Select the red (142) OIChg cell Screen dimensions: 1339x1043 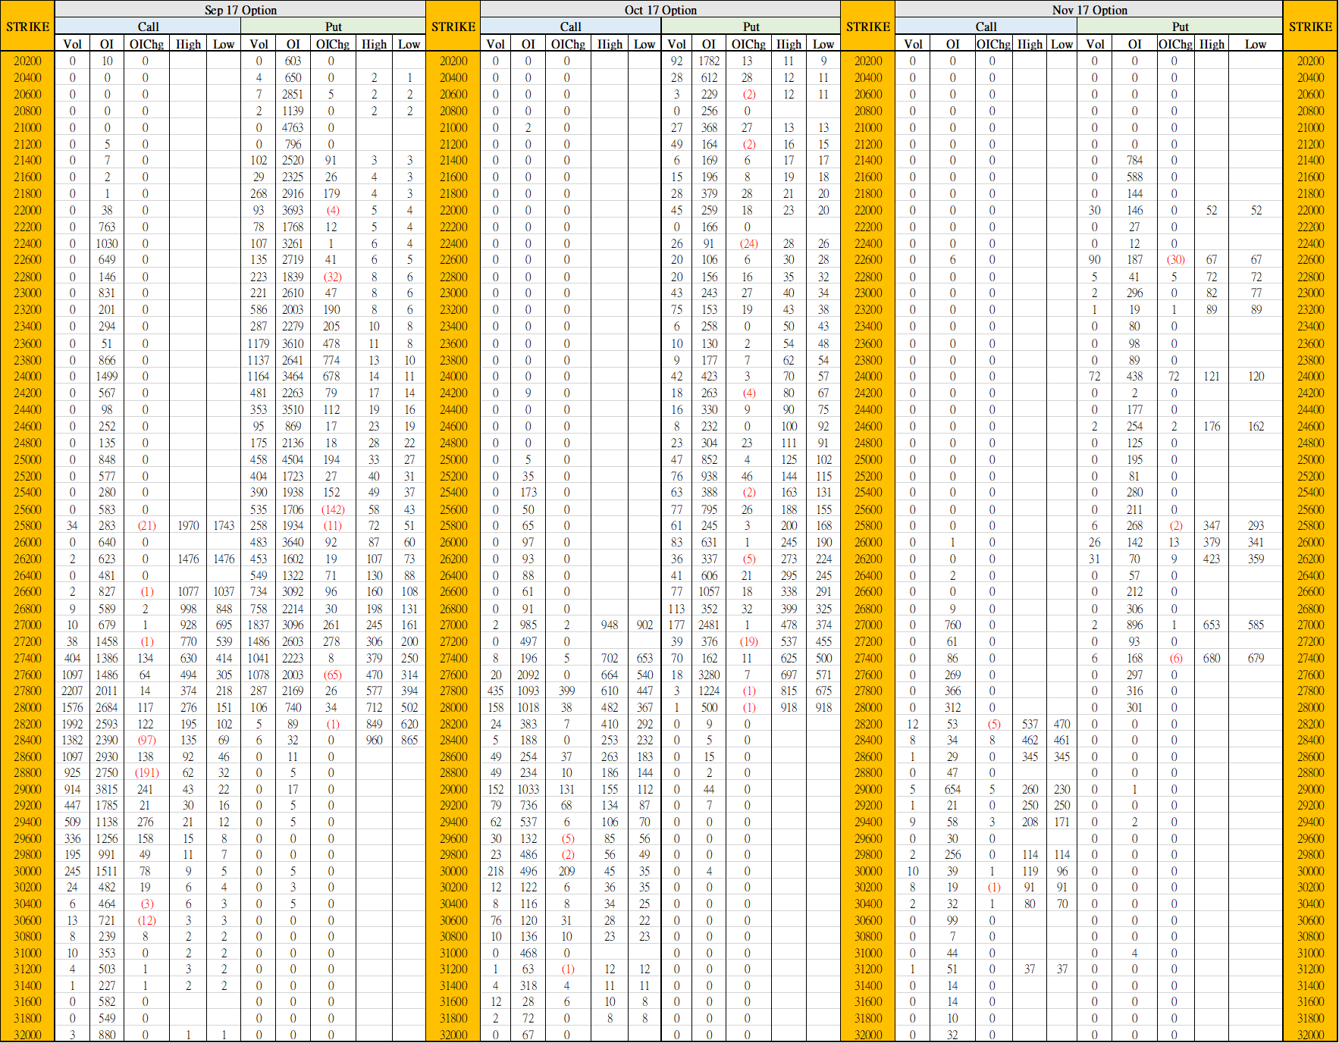[333, 509]
